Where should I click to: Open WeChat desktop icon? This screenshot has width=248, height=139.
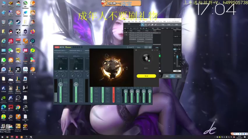pos(11,50)
